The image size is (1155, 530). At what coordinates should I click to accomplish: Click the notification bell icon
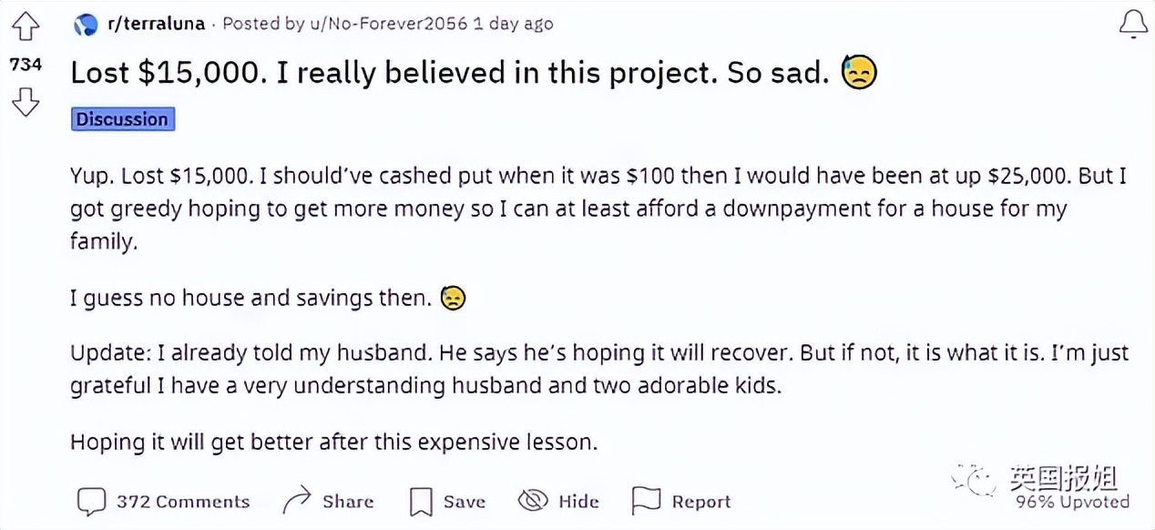(x=1133, y=25)
